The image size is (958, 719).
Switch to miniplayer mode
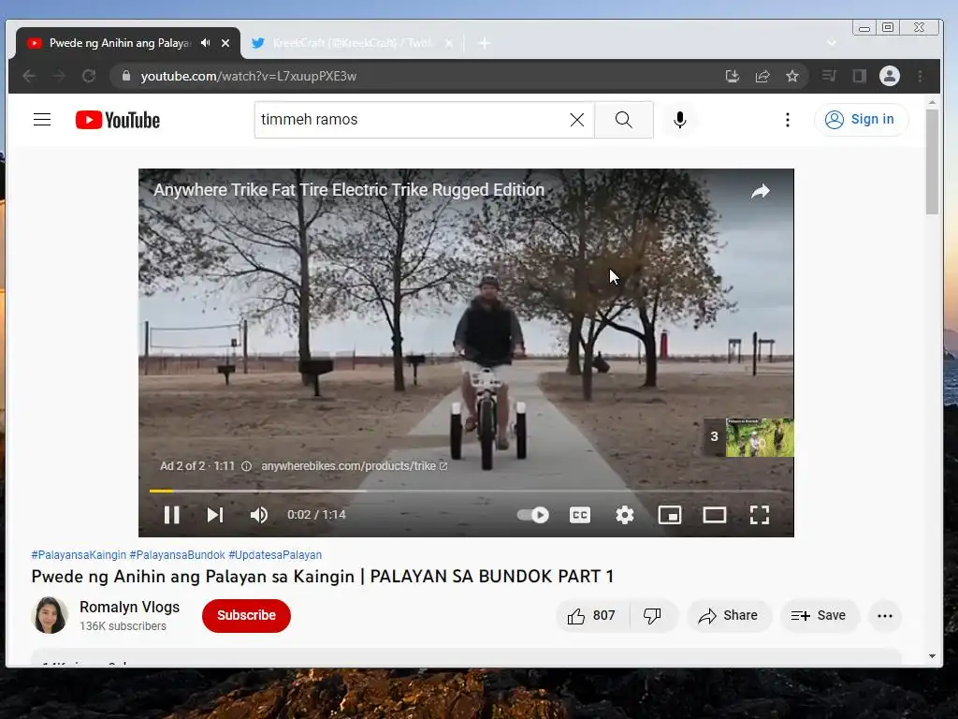point(670,515)
